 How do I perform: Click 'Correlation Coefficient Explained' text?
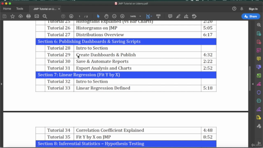click(x=110, y=130)
